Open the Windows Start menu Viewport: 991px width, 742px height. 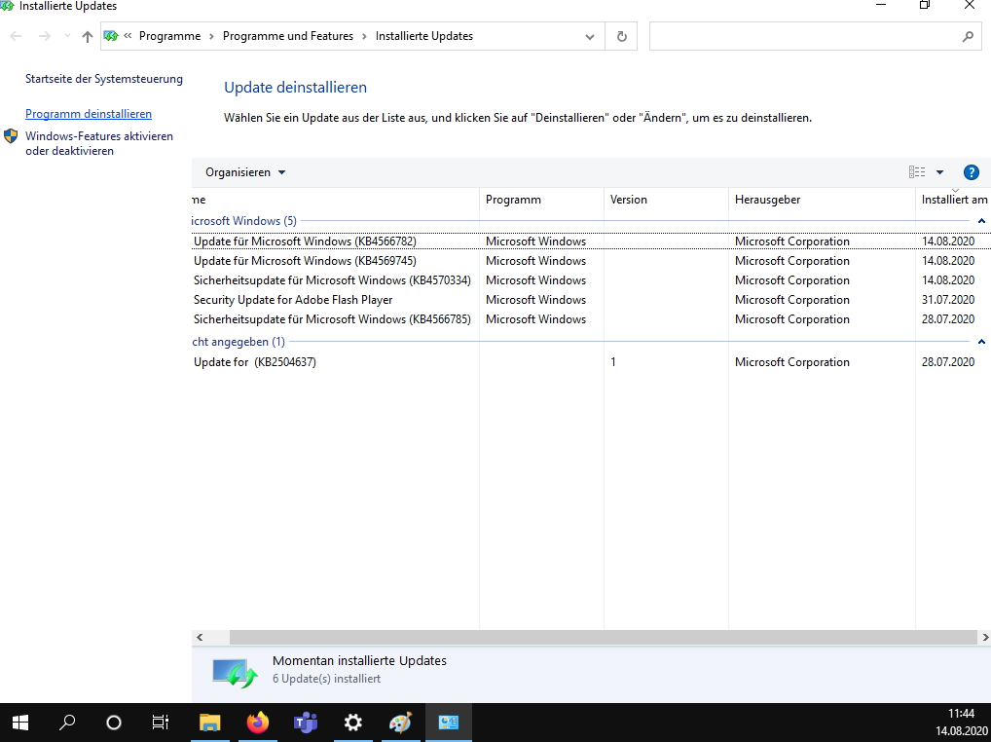click(x=20, y=723)
